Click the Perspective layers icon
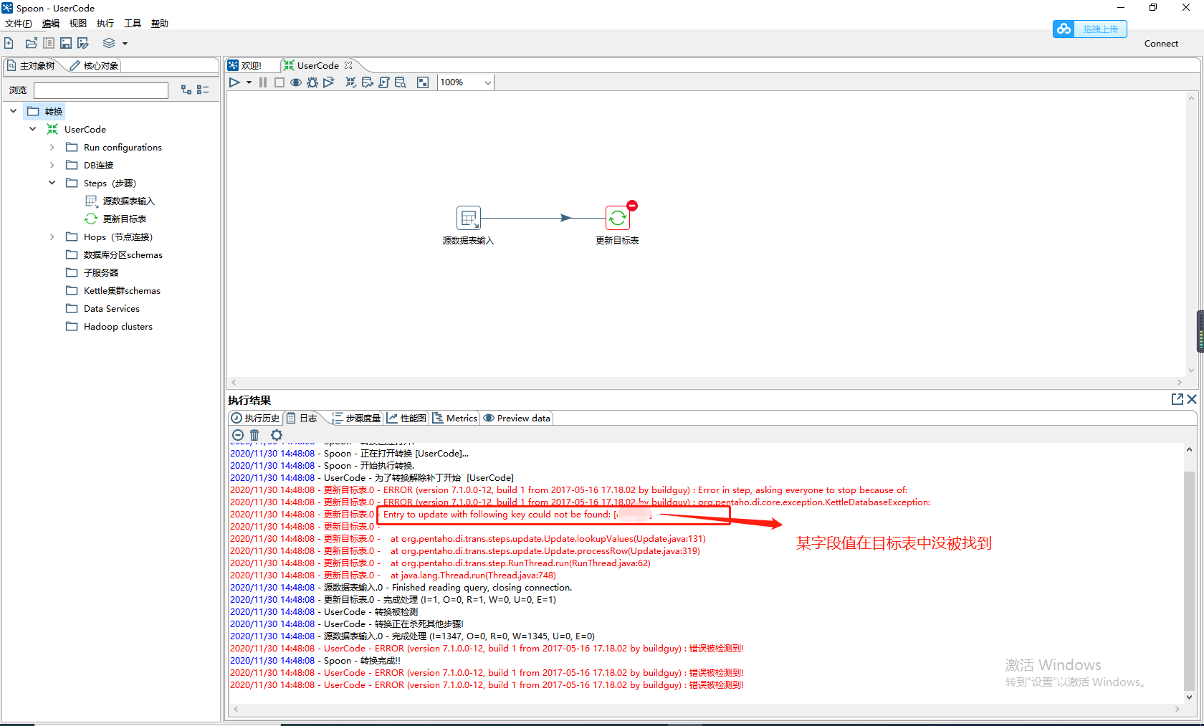The height and width of the screenshot is (726, 1204). point(109,43)
